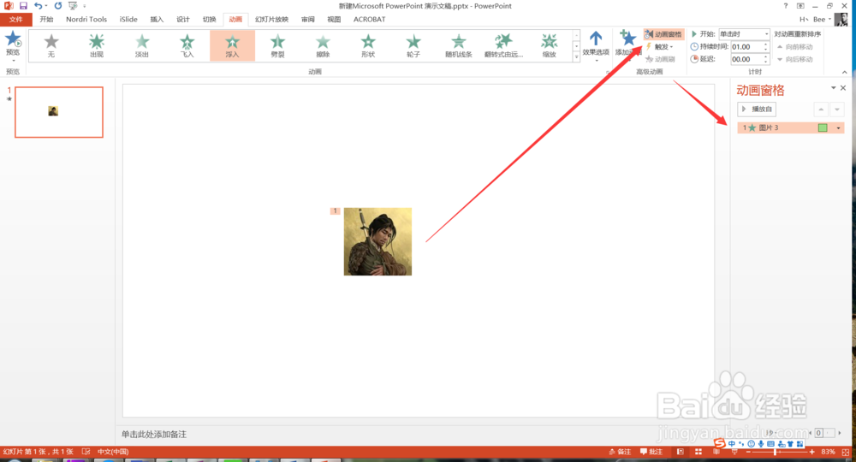Toggle Sogou punctuation mode icon
The image size is (856, 462).
point(741,444)
